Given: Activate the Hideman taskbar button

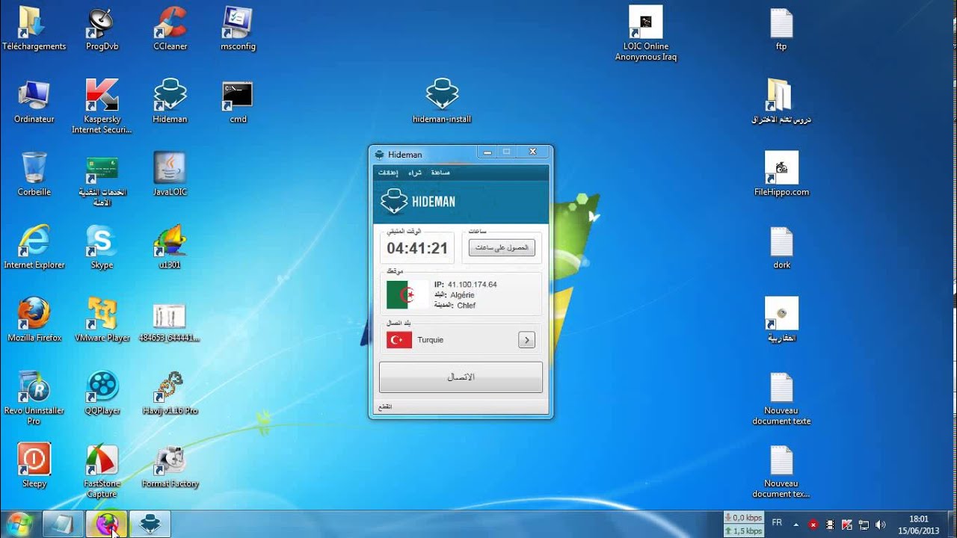Looking at the screenshot, I should (150, 524).
